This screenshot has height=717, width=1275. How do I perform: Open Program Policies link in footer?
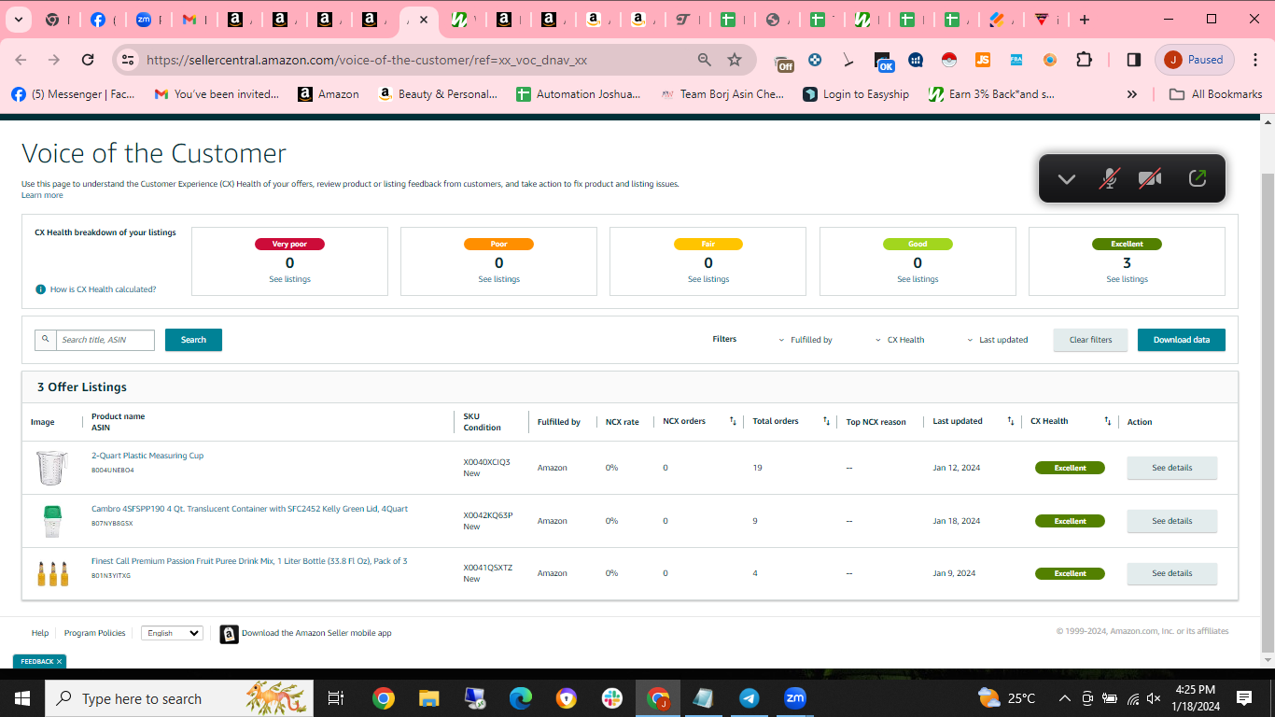point(95,633)
